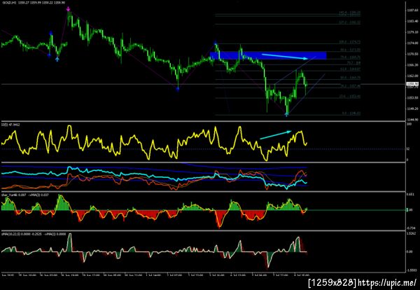Click 0.651 on the histogram scale
The height and width of the screenshot is (290, 420).
coord(412,194)
